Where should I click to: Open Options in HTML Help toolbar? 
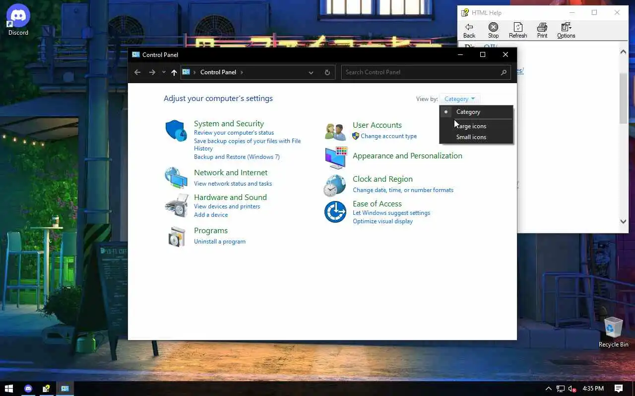point(566,30)
